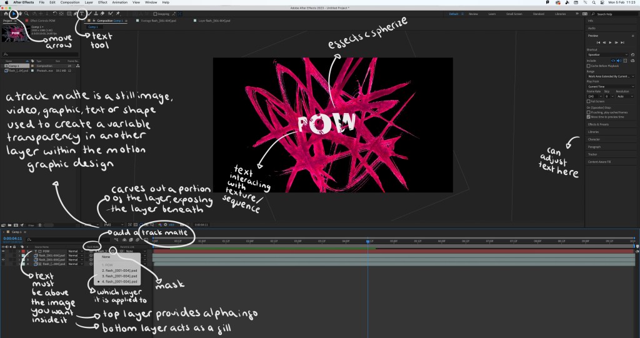Select the Zoom magnifier tool
Screen dimensions: 640x338
(x=26, y=13)
